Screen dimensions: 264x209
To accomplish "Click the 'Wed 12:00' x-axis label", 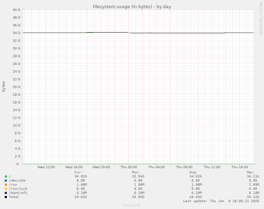I will 46,167.
